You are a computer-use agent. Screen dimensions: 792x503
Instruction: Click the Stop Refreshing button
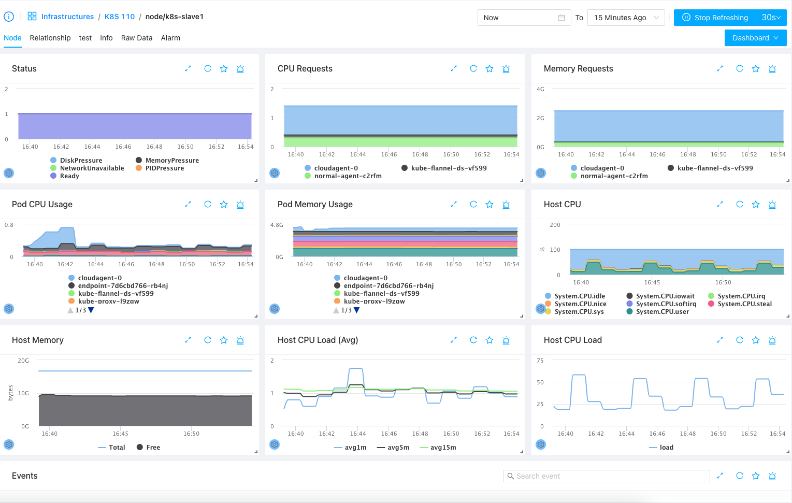click(x=715, y=18)
